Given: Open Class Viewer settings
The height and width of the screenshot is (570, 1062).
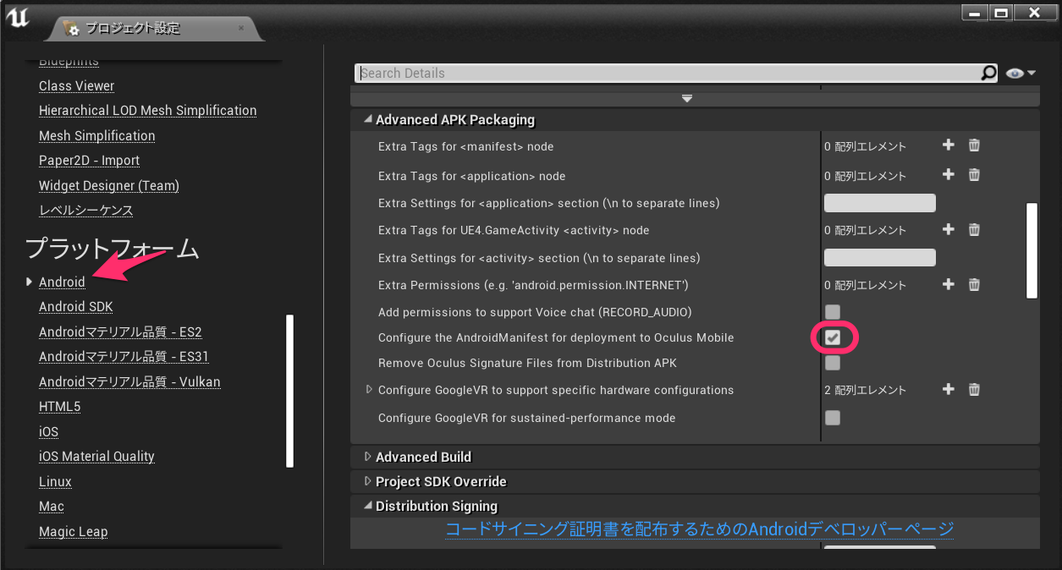Looking at the screenshot, I should tap(76, 85).
